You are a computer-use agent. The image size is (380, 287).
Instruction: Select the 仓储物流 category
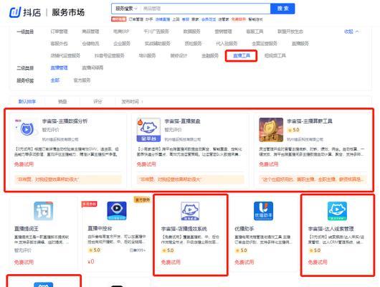click(x=90, y=44)
